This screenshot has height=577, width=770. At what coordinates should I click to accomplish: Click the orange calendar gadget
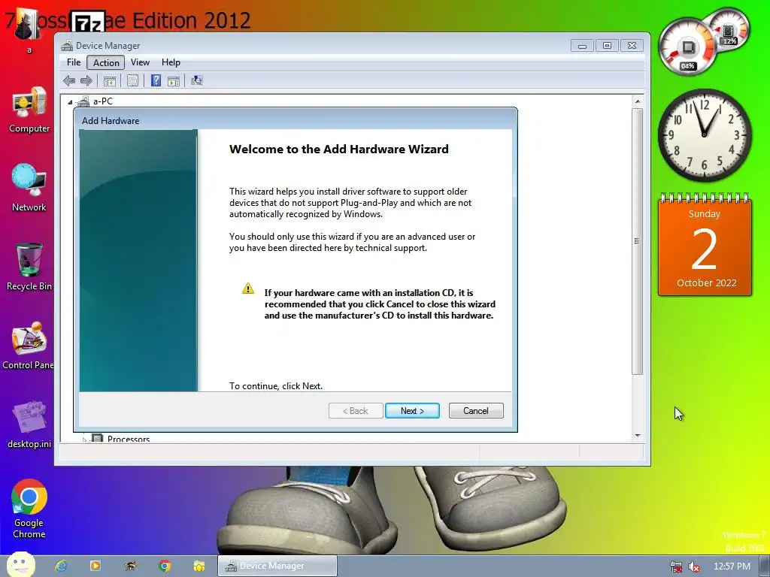(705, 246)
